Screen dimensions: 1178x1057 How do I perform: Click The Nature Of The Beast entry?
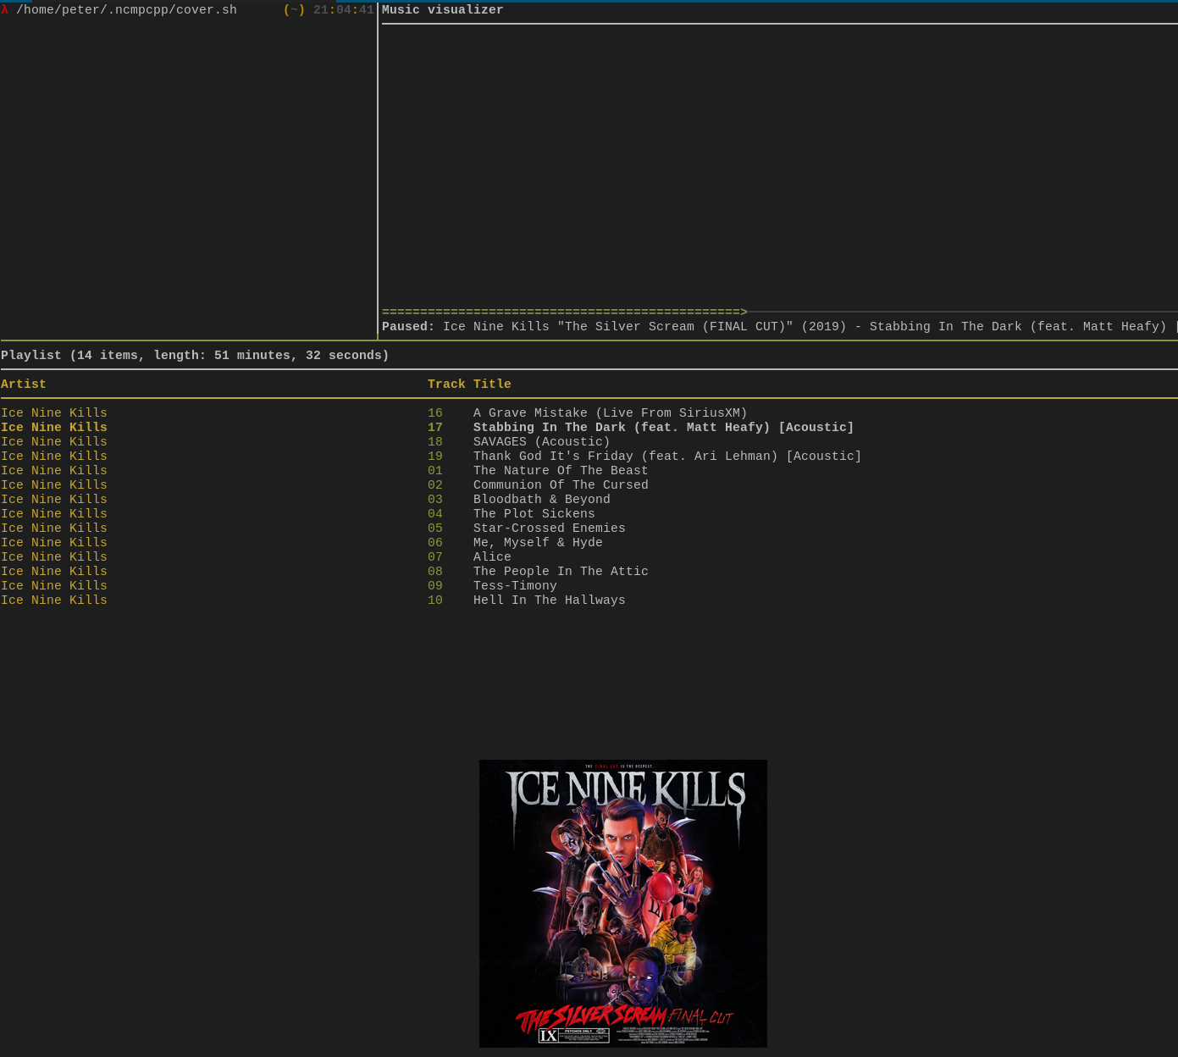[x=560, y=471]
